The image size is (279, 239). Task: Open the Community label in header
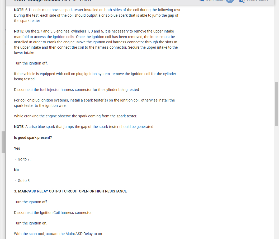(215, 1)
